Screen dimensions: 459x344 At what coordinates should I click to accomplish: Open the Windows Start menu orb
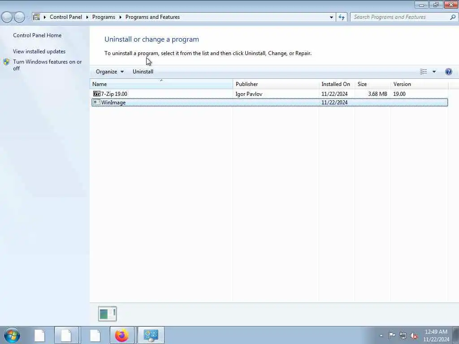12,335
